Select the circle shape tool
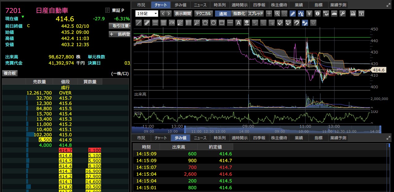This screenshot has width=394, height=192. [x=213, y=23]
